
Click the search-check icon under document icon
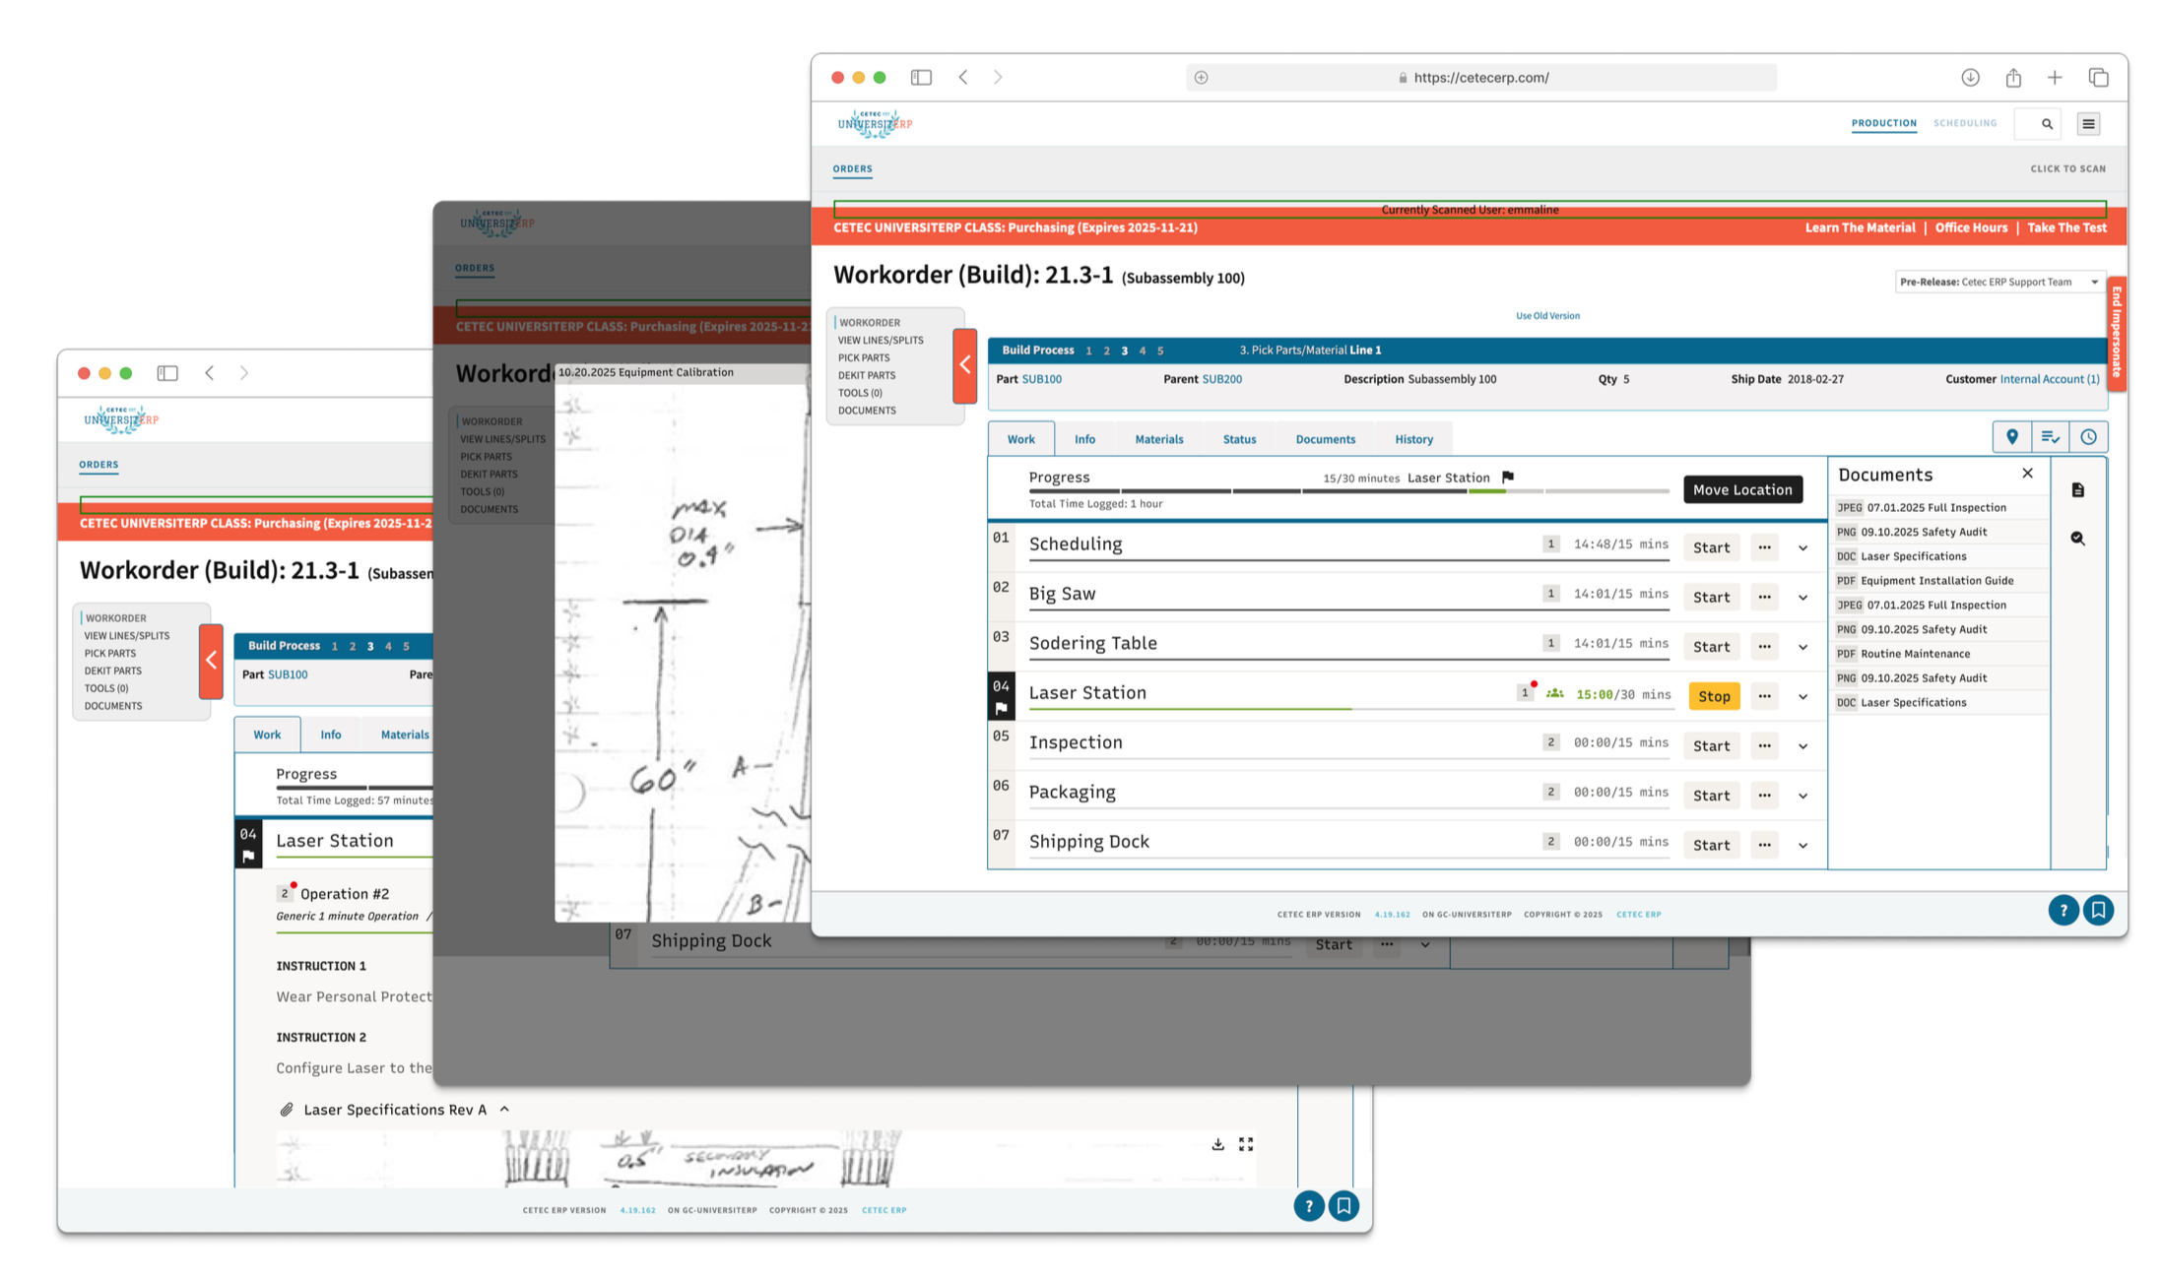click(x=2077, y=539)
